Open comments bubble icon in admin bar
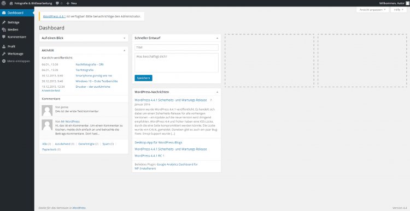 (x=57, y=3)
